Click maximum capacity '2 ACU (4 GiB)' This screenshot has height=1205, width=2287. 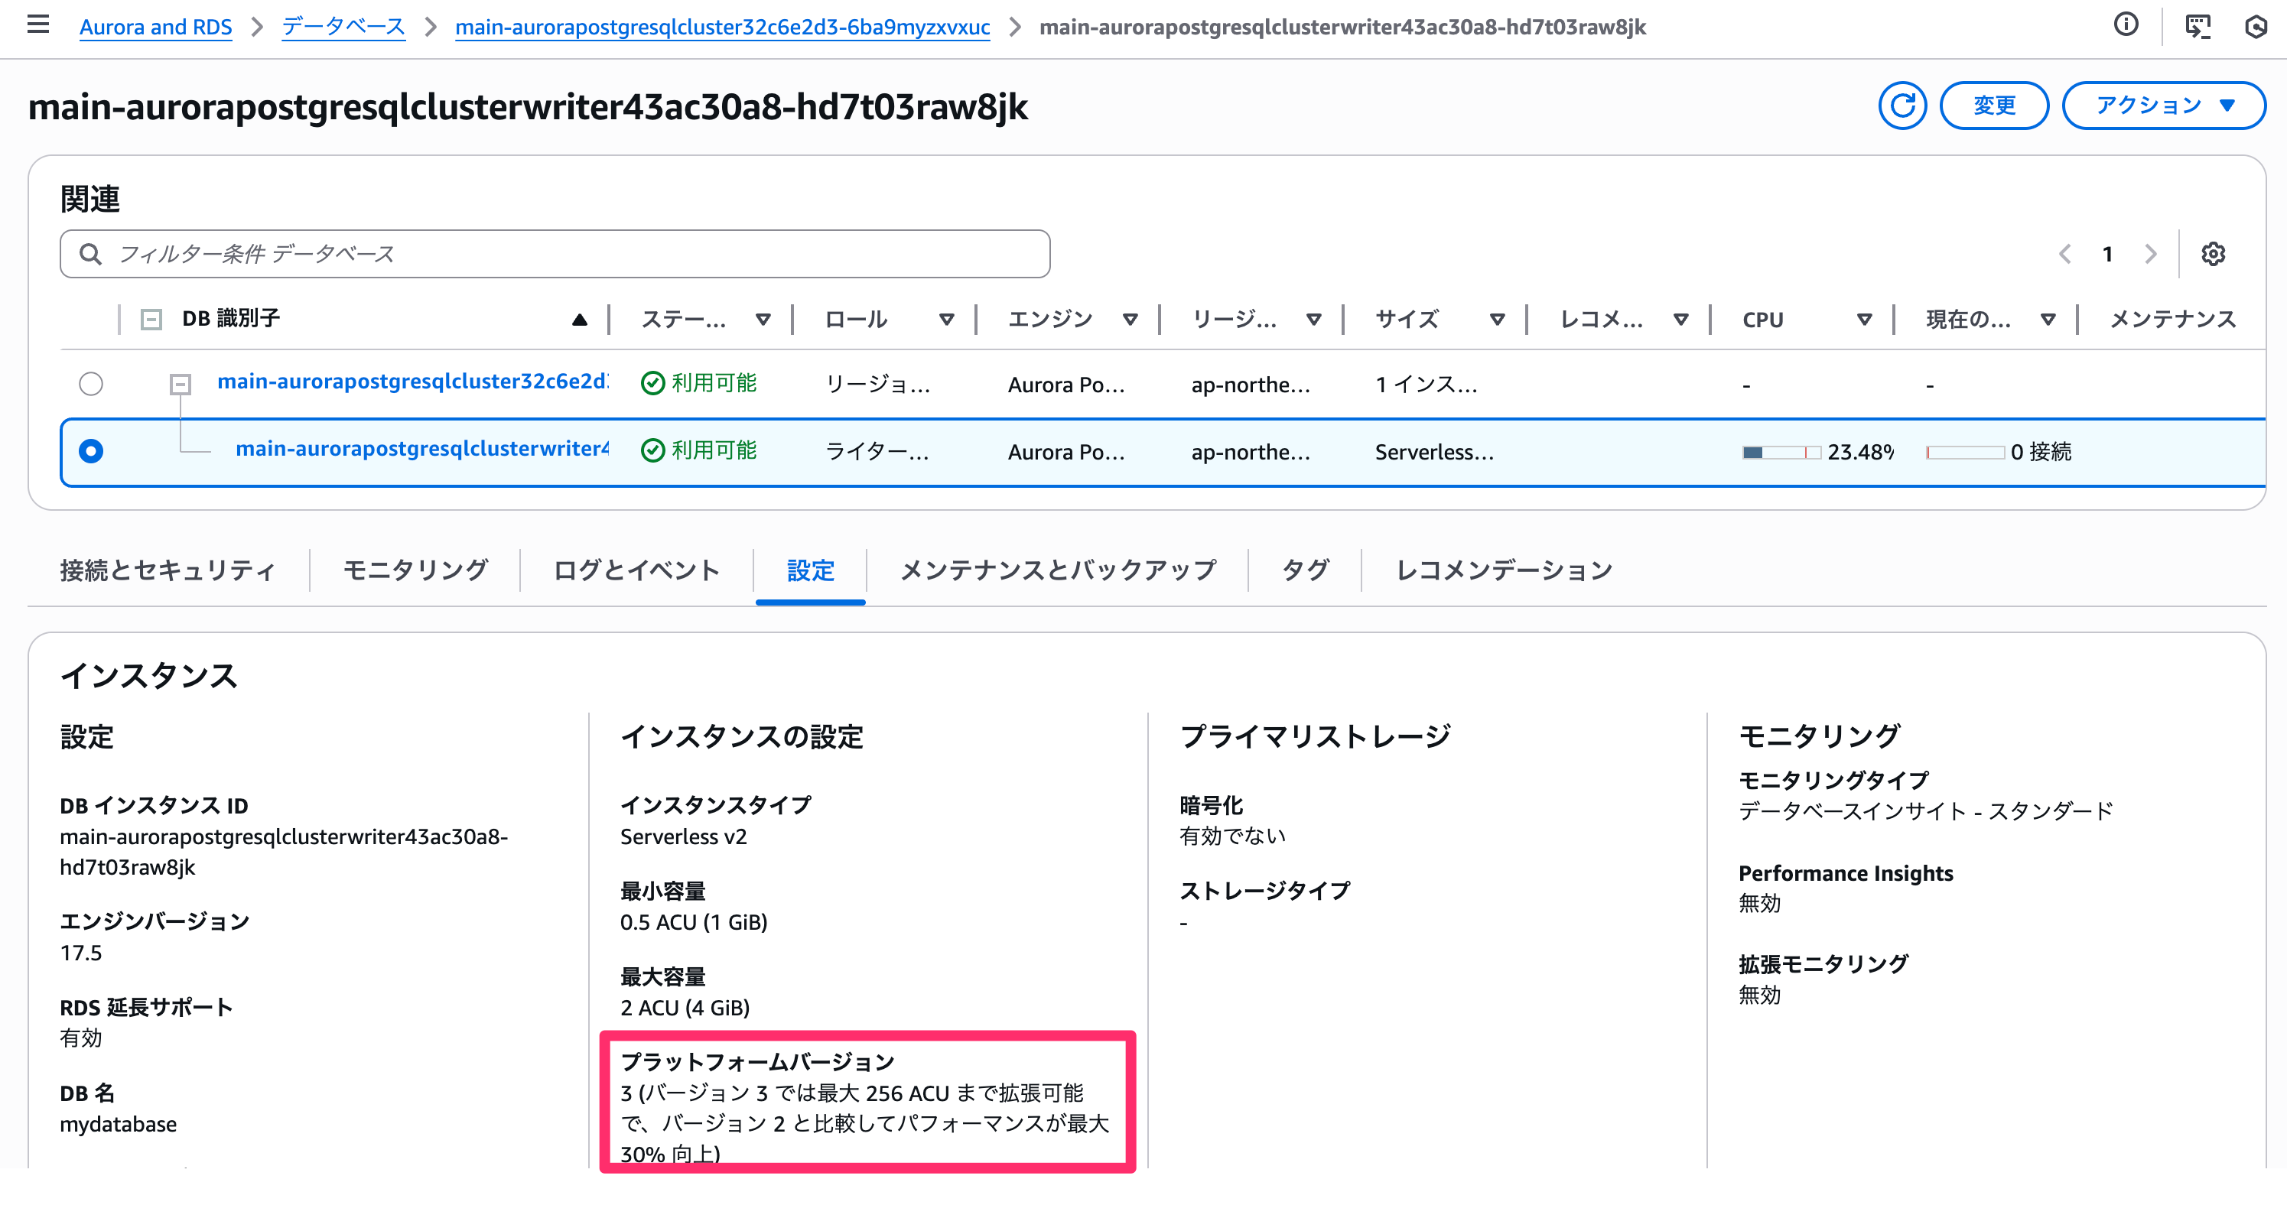tap(685, 1008)
